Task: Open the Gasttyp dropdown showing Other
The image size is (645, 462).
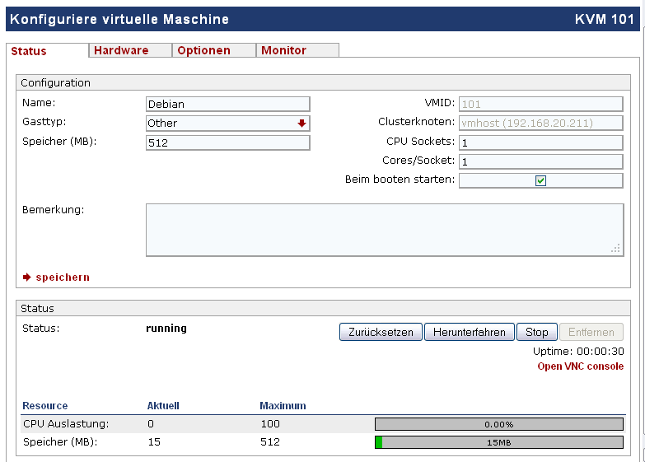Action: (228, 123)
